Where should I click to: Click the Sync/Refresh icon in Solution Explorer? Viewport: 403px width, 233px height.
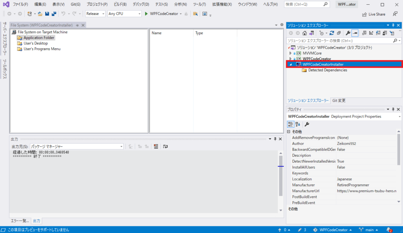(x=332, y=33)
